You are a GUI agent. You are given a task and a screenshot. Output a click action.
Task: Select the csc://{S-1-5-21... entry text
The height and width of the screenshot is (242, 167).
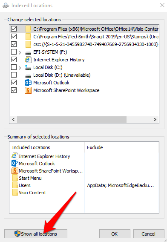96,44
